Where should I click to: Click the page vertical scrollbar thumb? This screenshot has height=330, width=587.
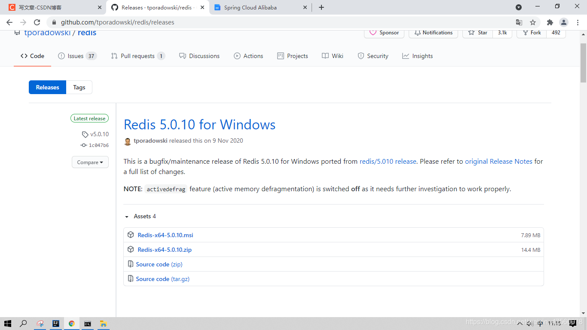[583, 63]
